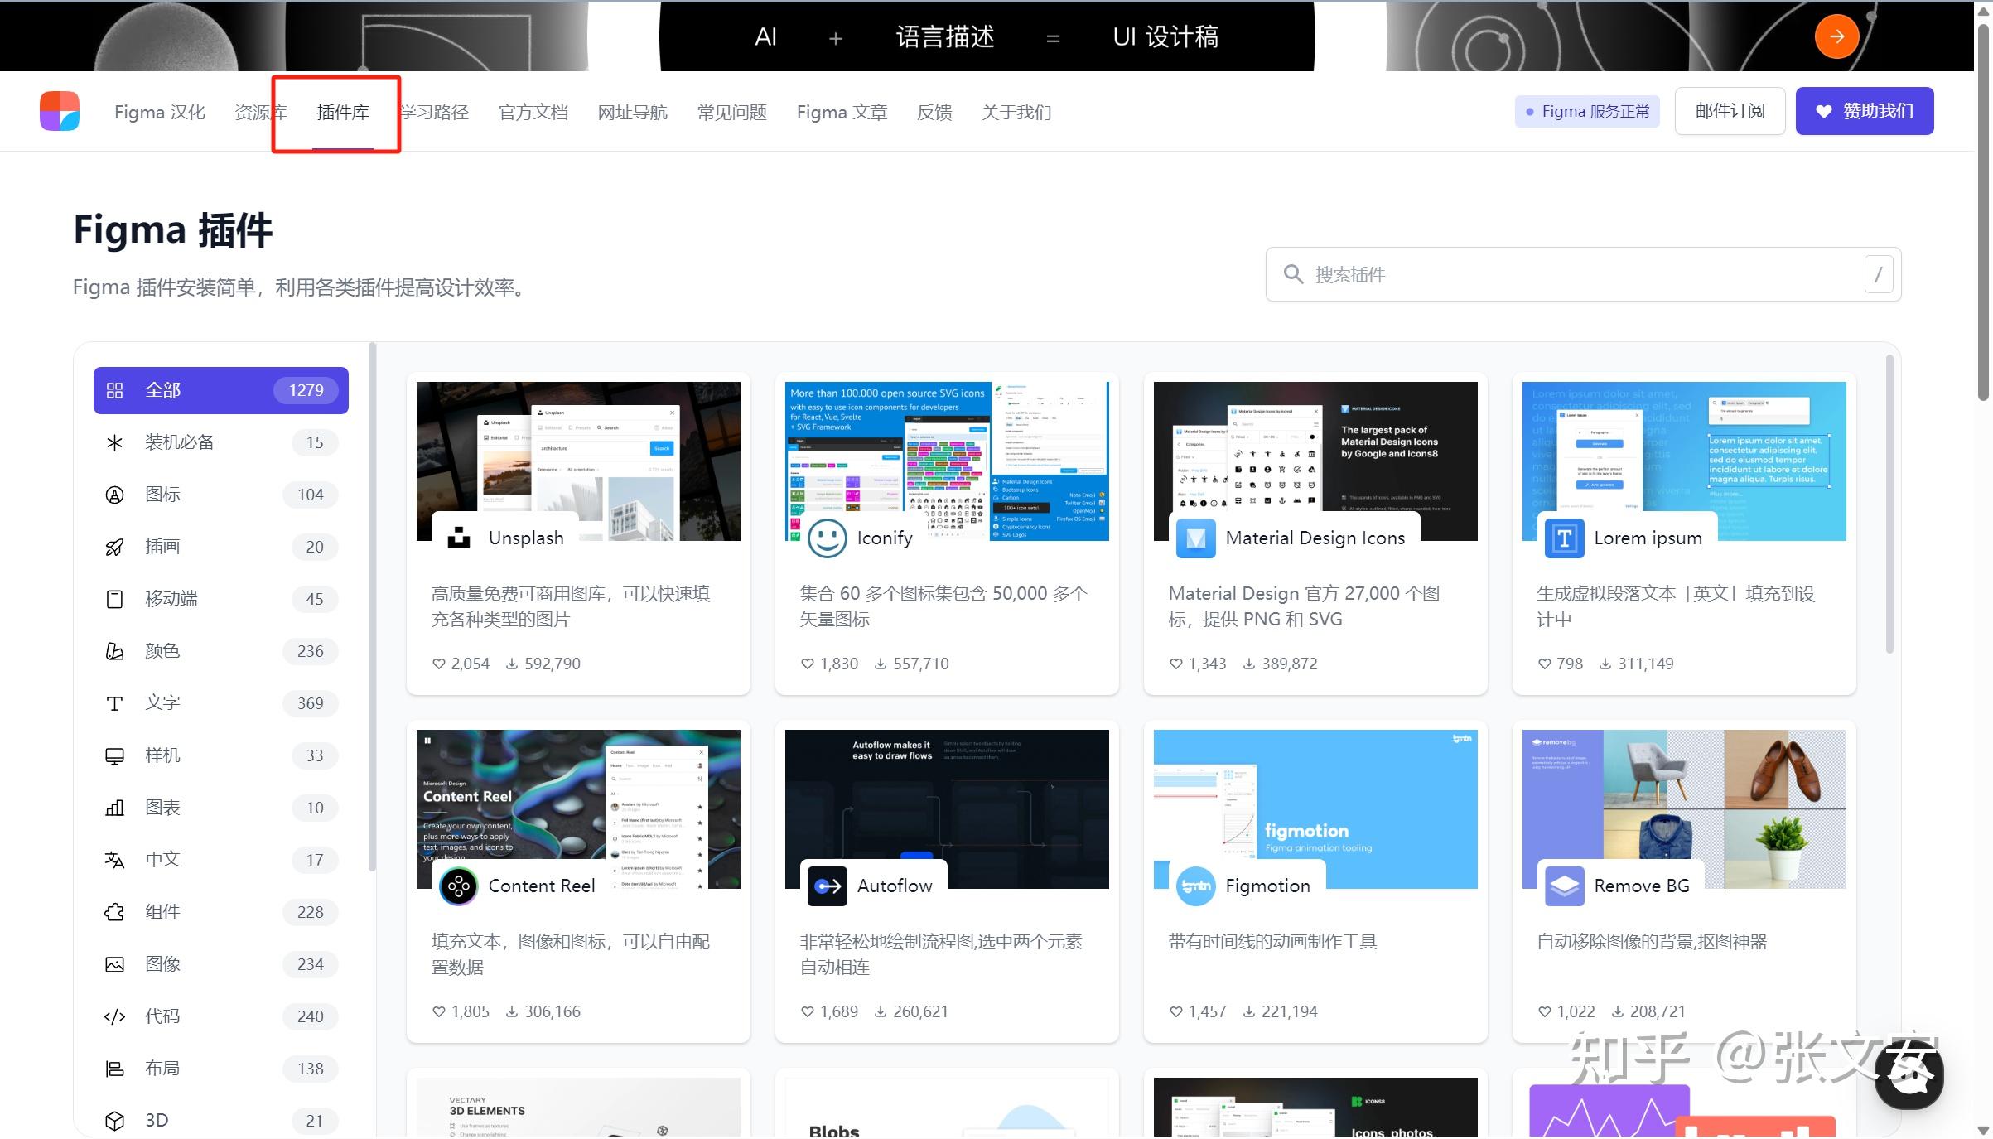1993x1139 pixels.
Task: Click the search magnifier icon
Action: (1294, 273)
